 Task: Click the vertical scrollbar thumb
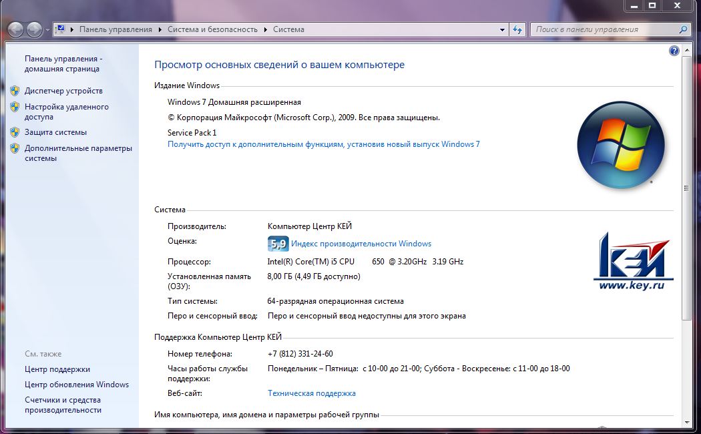[x=687, y=188]
